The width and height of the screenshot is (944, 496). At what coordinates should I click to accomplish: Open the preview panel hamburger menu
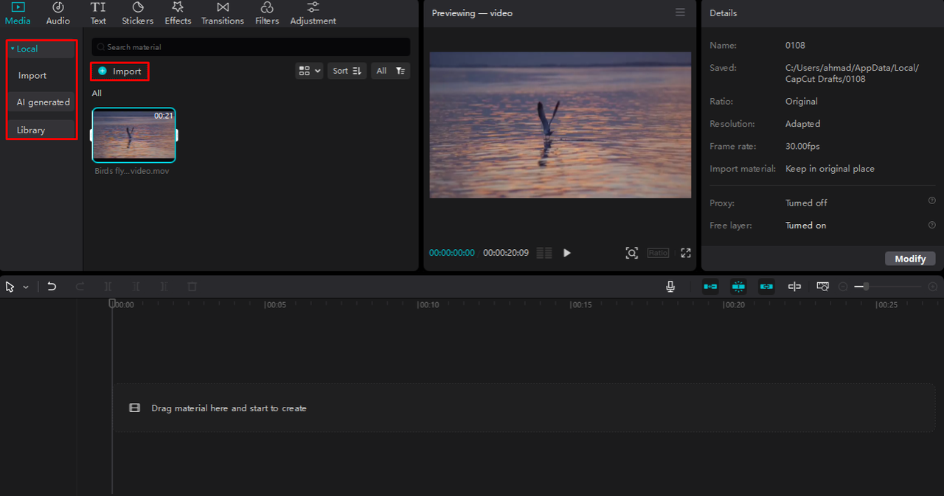click(x=680, y=13)
